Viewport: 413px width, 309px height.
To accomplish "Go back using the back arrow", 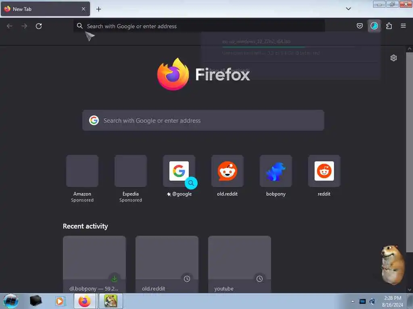I will pyautogui.click(x=10, y=26).
